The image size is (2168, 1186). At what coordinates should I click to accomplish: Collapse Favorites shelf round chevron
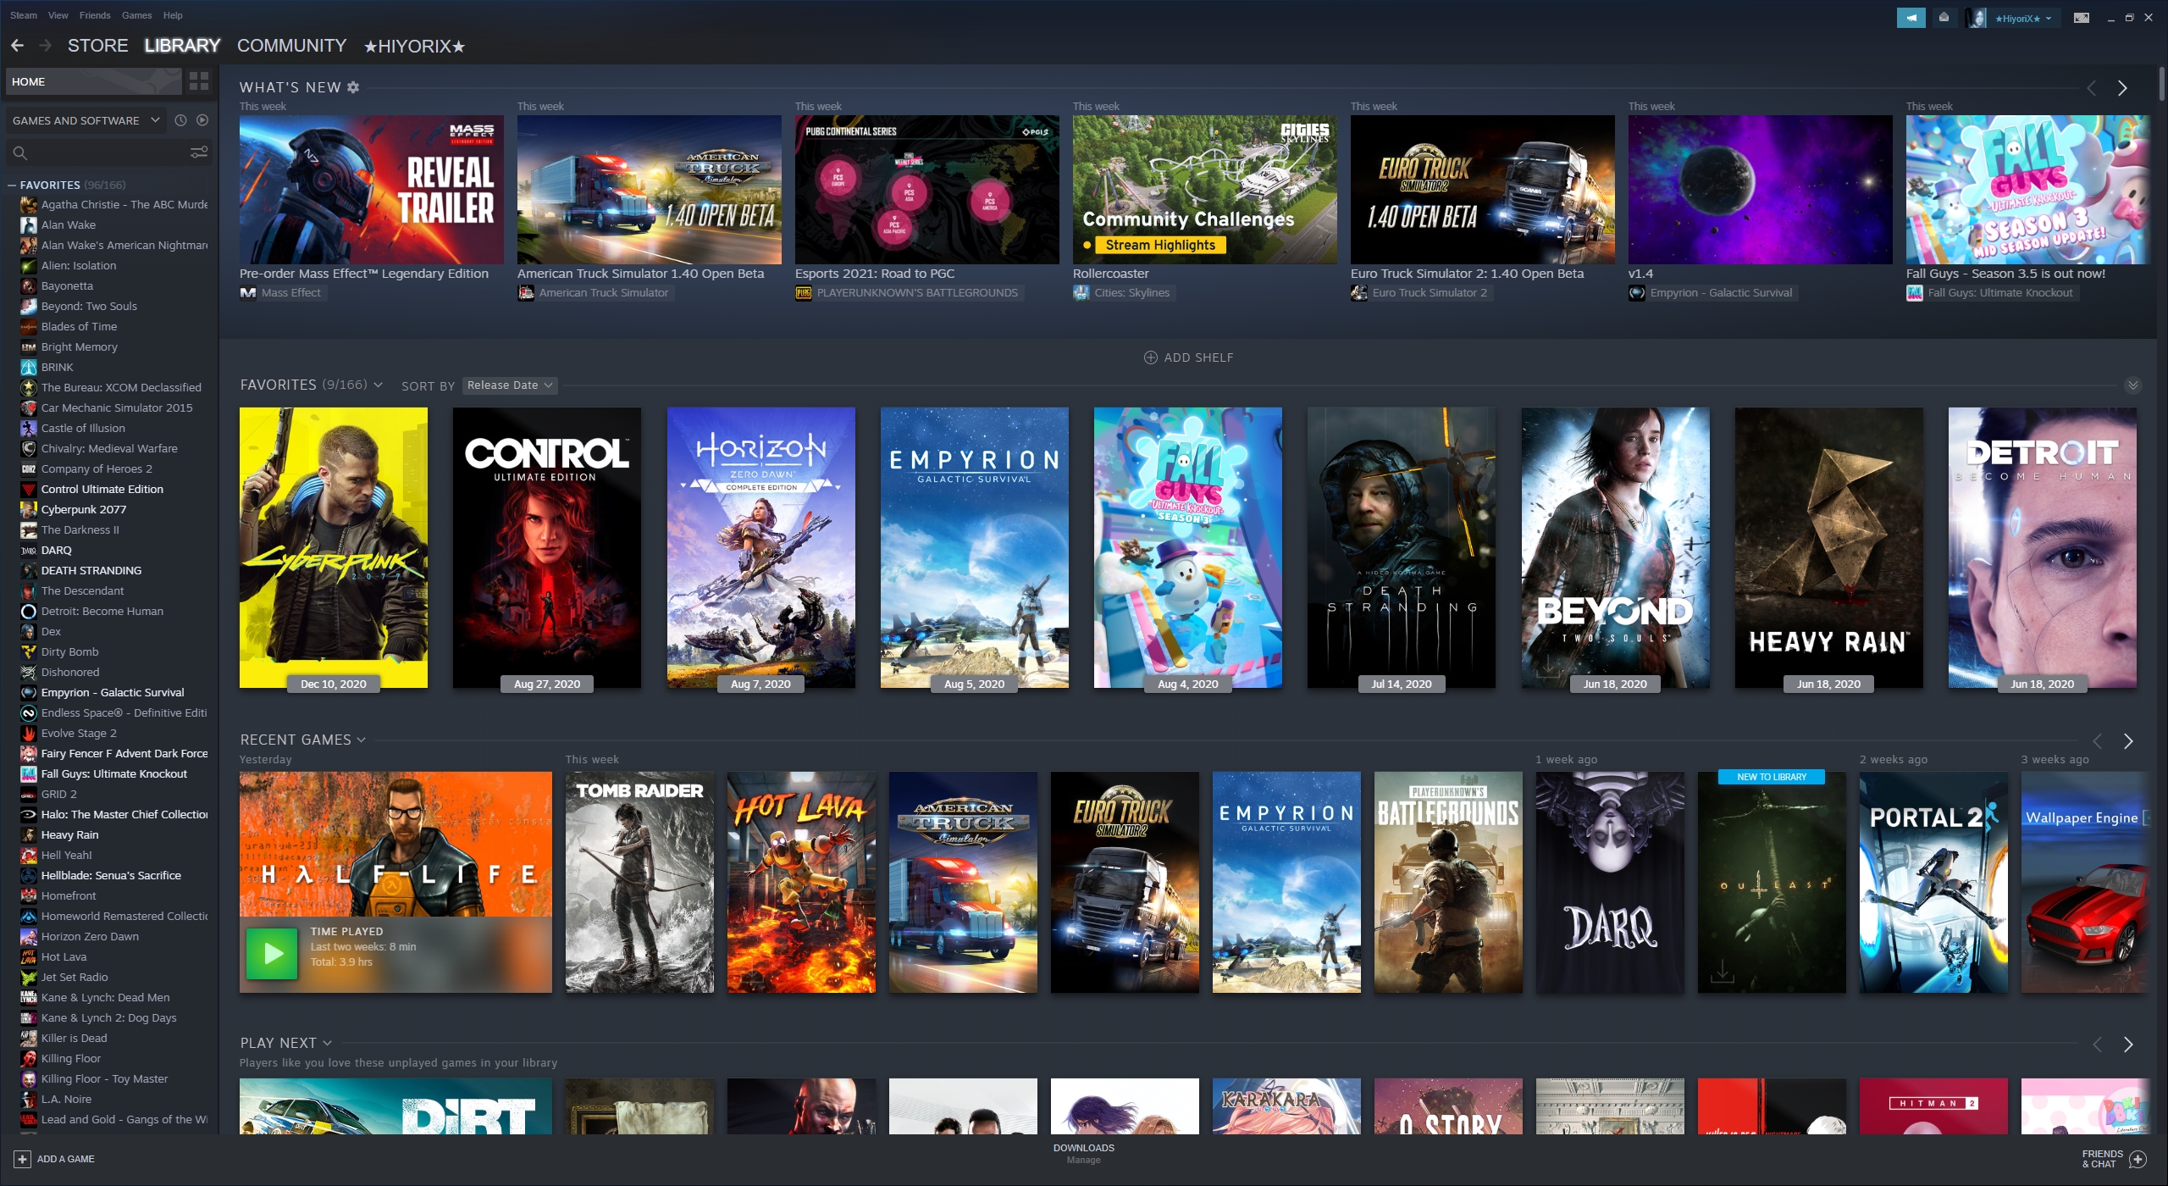click(x=2133, y=385)
